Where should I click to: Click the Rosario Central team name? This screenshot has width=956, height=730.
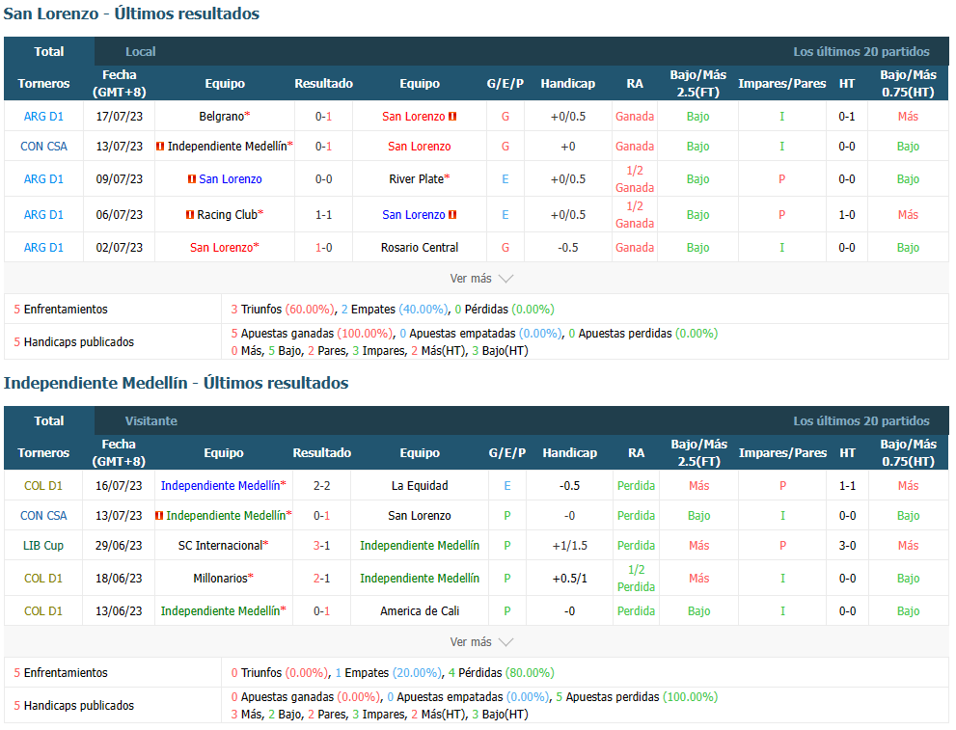[x=420, y=248]
